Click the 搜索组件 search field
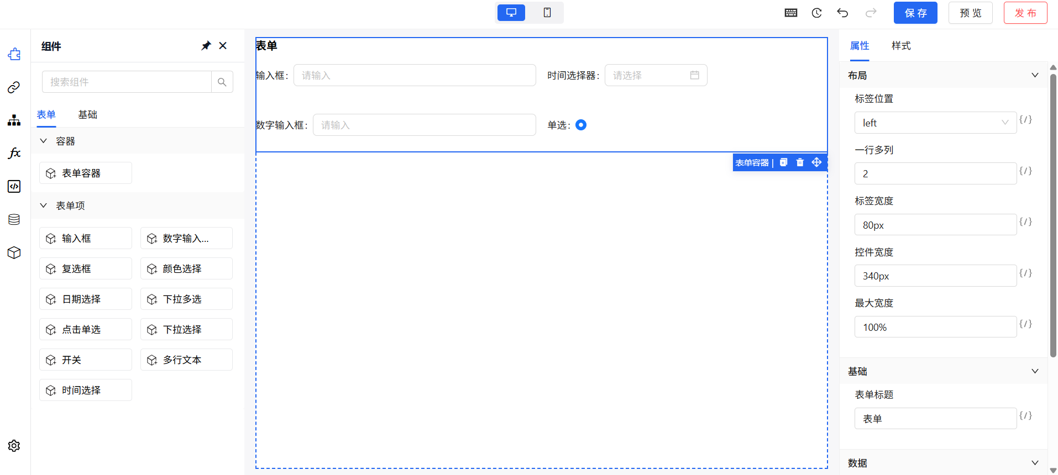This screenshot has height=475, width=1058. pyautogui.click(x=127, y=82)
